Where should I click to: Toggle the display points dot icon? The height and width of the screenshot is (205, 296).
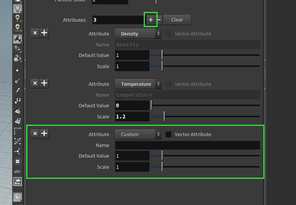(17, 71)
